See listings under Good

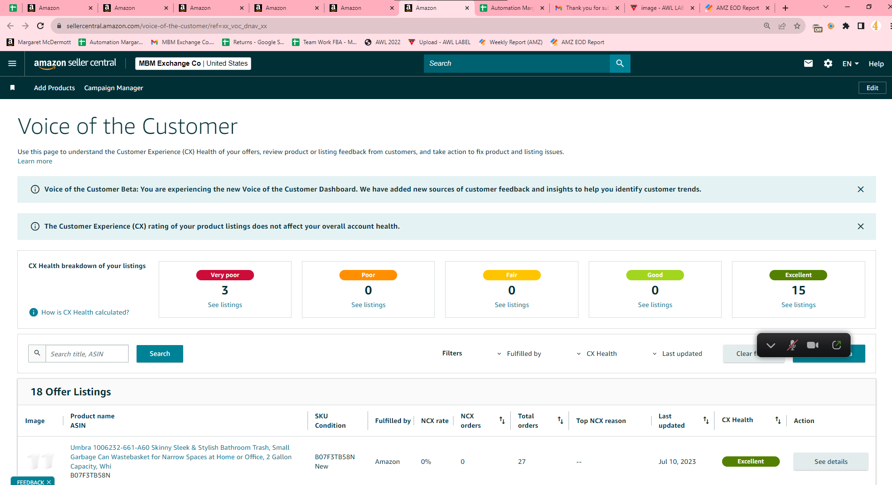pyautogui.click(x=655, y=305)
